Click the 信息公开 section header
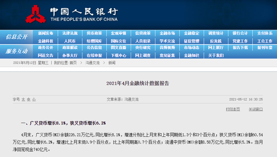Image resolution: width=277 pixels, height=157 pixels. [x=17, y=37]
